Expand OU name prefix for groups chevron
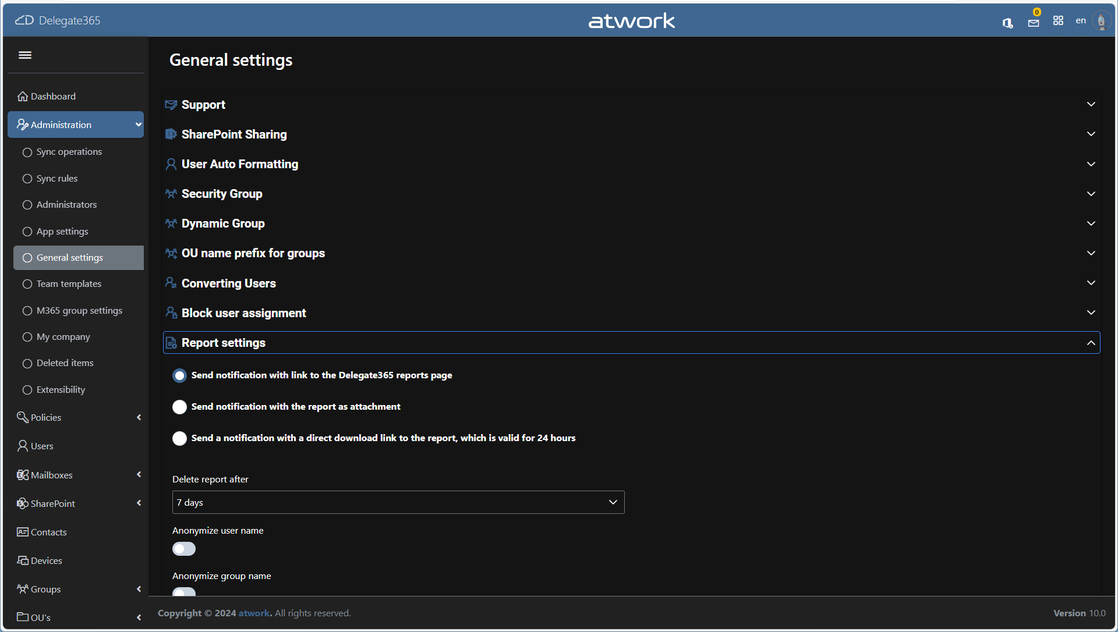1118x632 pixels. (x=1091, y=253)
